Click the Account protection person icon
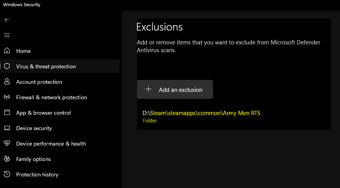Viewport: 340px width, 188px height. pos(7,82)
